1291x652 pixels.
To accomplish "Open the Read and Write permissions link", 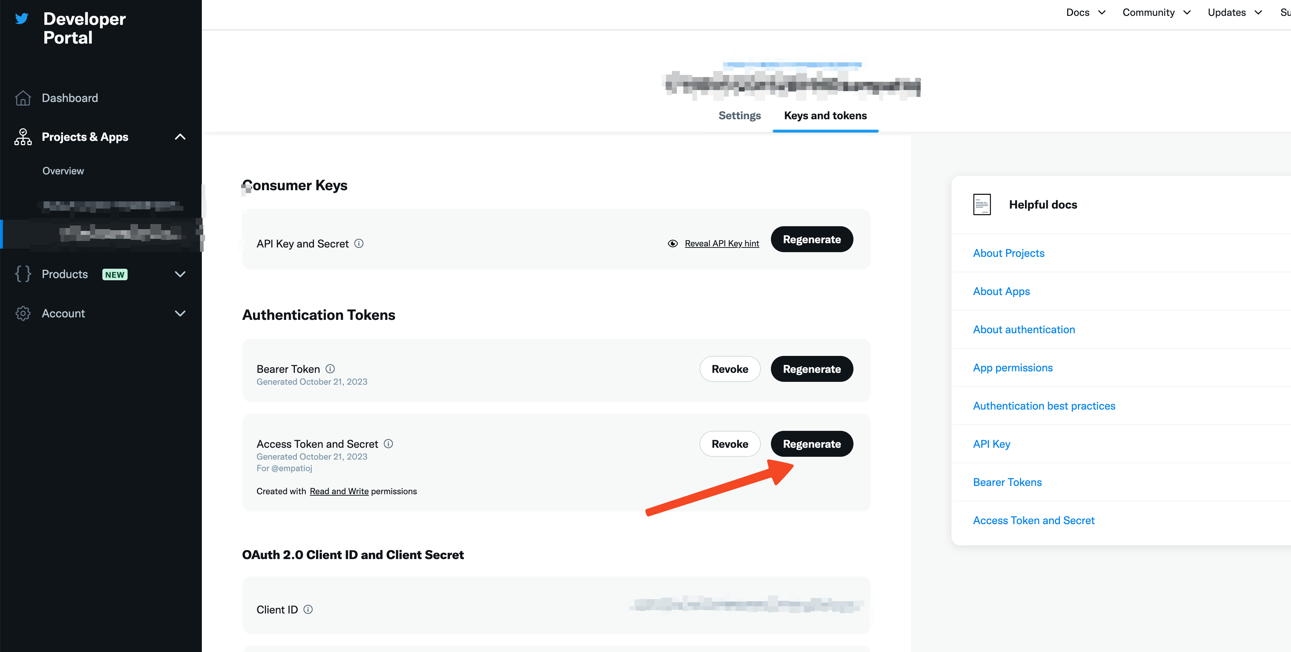I will tap(339, 491).
